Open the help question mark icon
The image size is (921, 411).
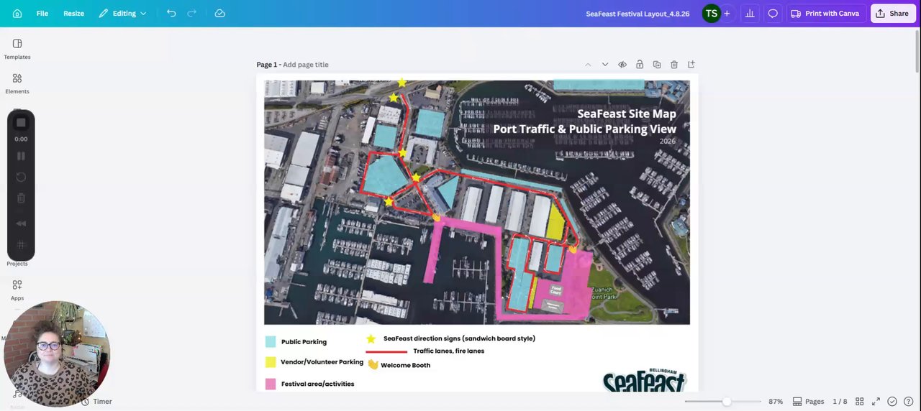pyautogui.click(x=909, y=402)
